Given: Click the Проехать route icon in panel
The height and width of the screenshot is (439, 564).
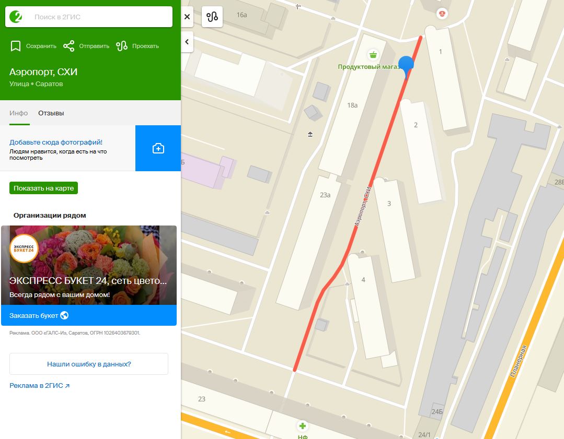Looking at the screenshot, I should click(x=122, y=46).
